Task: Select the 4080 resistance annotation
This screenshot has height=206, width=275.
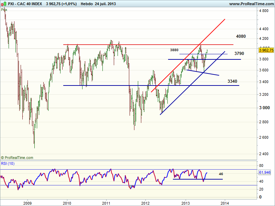Action: click(x=241, y=36)
